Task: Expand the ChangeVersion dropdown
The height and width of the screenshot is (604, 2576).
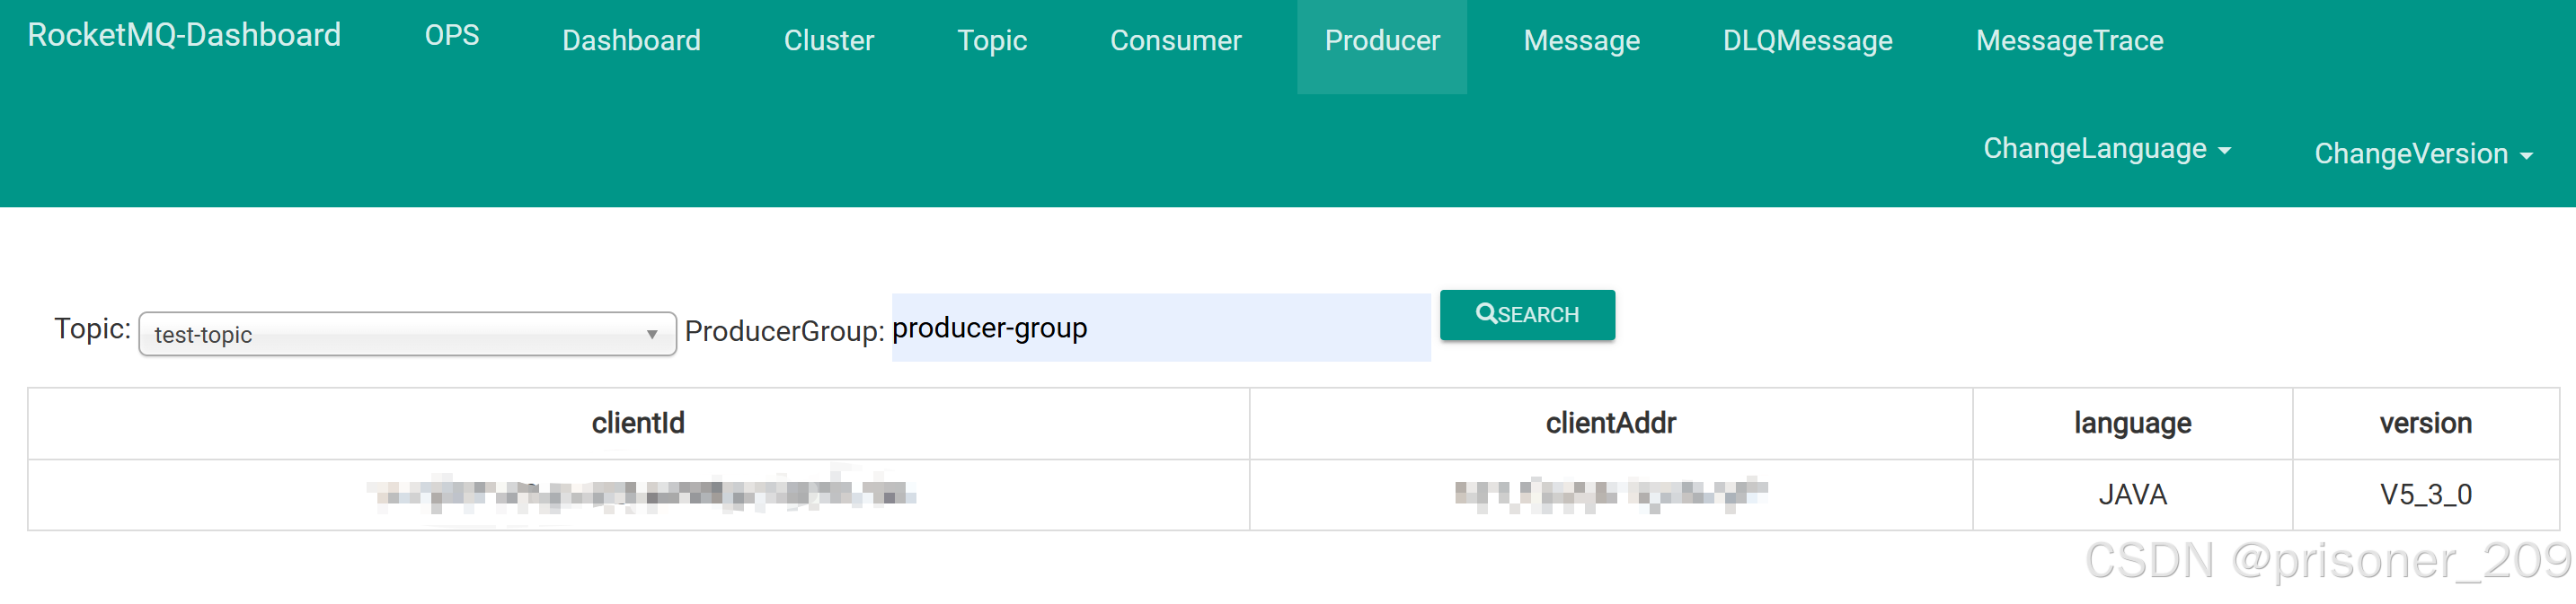Action: [2422, 153]
